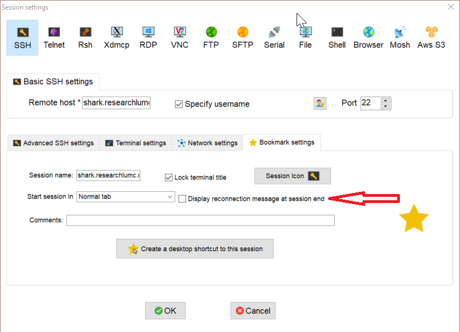Select the VNC session icon
This screenshot has width=460, height=332.
pos(180,38)
